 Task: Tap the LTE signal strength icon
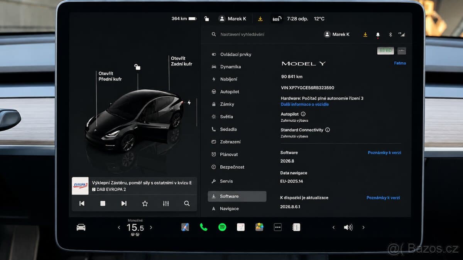[x=401, y=34]
